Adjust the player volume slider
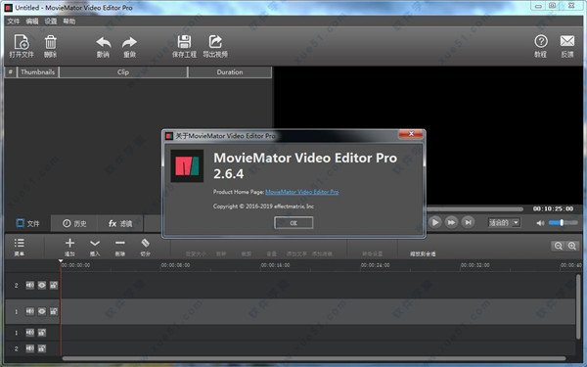The width and height of the screenshot is (587, 367). coord(563,223)
